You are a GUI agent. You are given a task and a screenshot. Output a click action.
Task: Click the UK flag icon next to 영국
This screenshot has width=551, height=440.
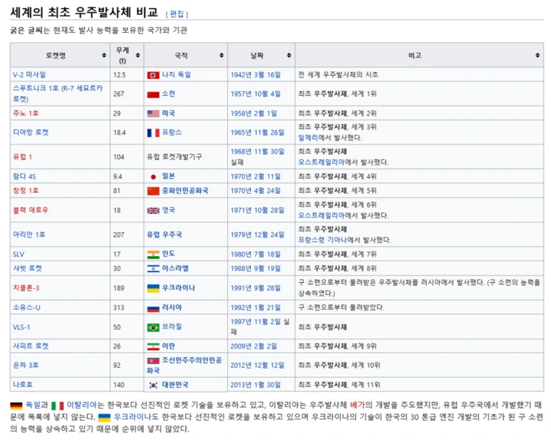(x=153, y=210)
